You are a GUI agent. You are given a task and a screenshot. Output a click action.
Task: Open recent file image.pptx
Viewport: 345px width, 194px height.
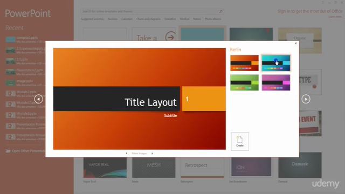tap(25, 82)
